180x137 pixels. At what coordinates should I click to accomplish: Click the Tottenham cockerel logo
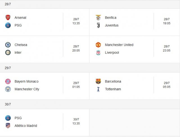tap(98, 89)
